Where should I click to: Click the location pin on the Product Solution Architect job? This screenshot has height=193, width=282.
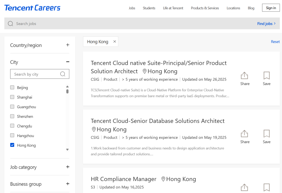[144, 71]
